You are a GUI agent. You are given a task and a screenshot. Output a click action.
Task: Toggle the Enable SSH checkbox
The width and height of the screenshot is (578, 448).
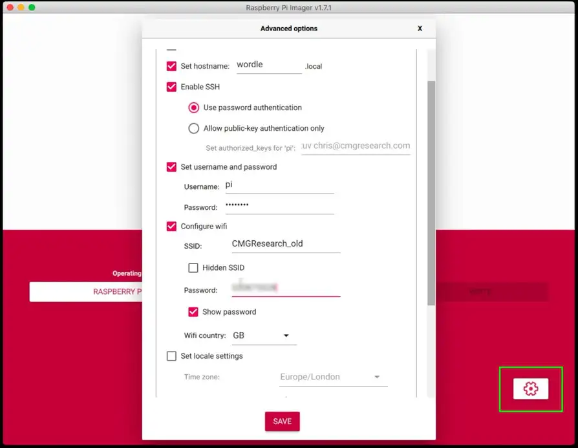point(171,87)
